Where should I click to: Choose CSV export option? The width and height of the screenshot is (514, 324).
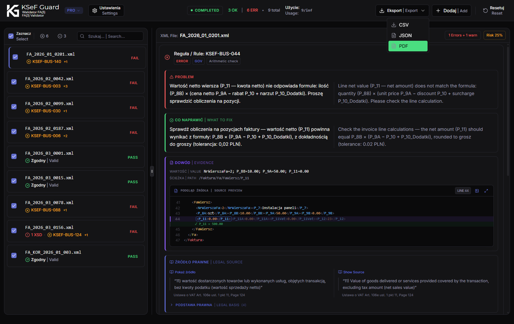tap(408, 25)
